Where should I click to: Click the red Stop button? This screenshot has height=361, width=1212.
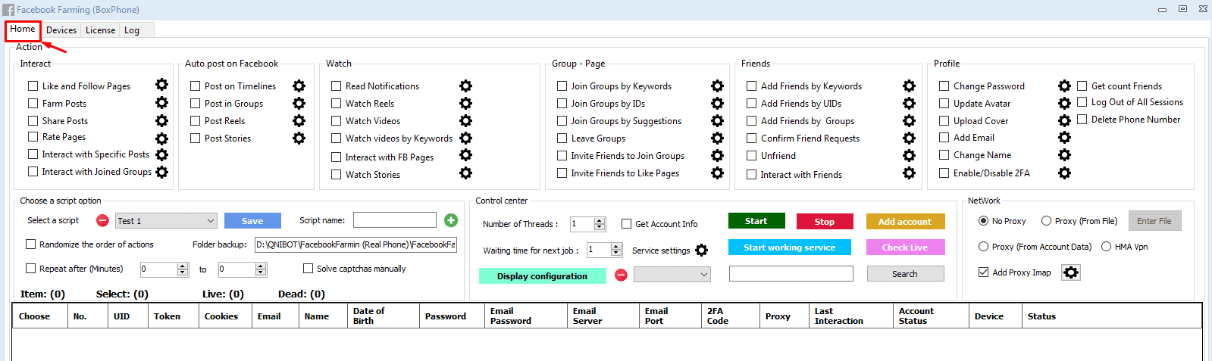pos(825,221)
